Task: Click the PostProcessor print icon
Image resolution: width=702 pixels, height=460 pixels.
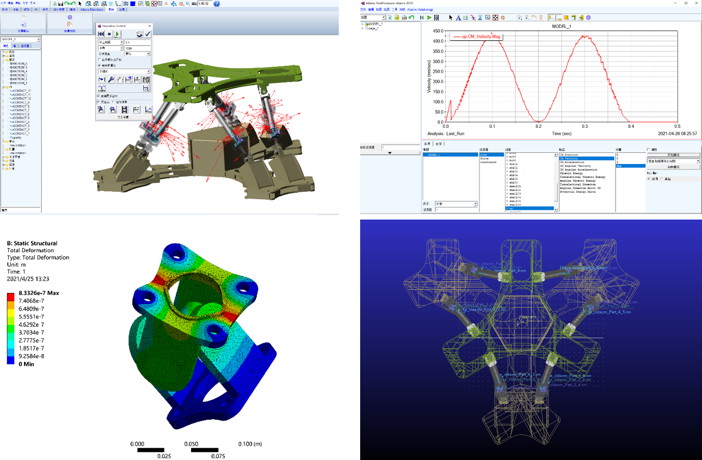Action: (x=404, y=17)
